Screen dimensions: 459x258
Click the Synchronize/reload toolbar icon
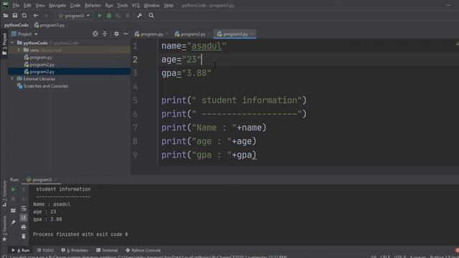click(24, 16)
